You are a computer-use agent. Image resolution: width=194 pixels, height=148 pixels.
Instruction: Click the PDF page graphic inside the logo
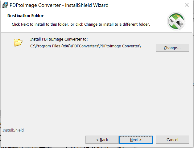(x=172, y=21)
